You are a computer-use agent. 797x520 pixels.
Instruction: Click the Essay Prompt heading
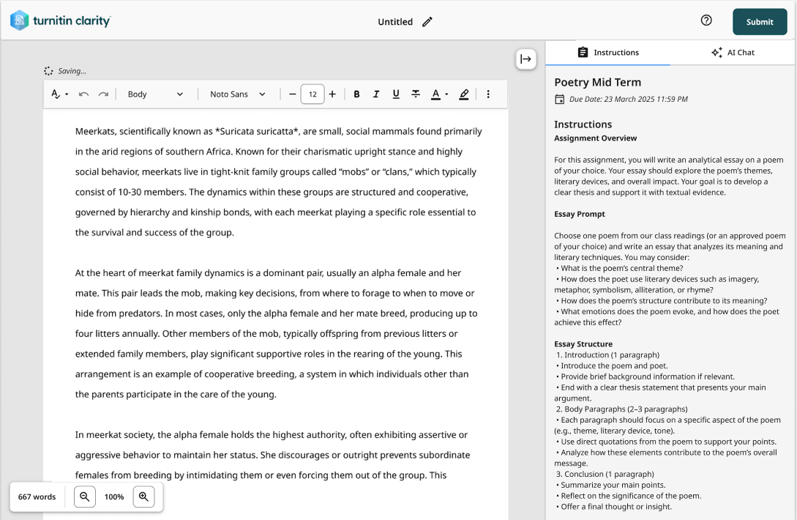(580, 214)
